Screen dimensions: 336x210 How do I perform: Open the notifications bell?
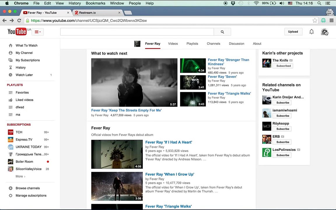pyautogui.click(x=311, y=32)
